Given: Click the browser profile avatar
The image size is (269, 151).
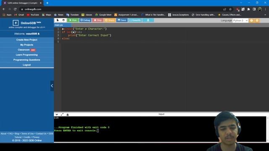Looking at the screenshot, I should coord(260,9).
